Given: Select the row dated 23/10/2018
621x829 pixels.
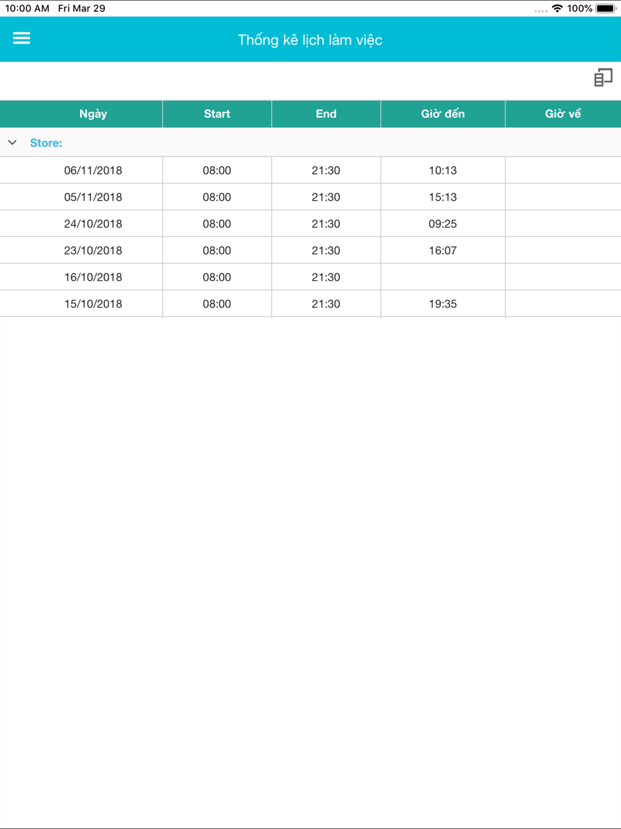Looking at the screenshot, I should coord(93,250).
